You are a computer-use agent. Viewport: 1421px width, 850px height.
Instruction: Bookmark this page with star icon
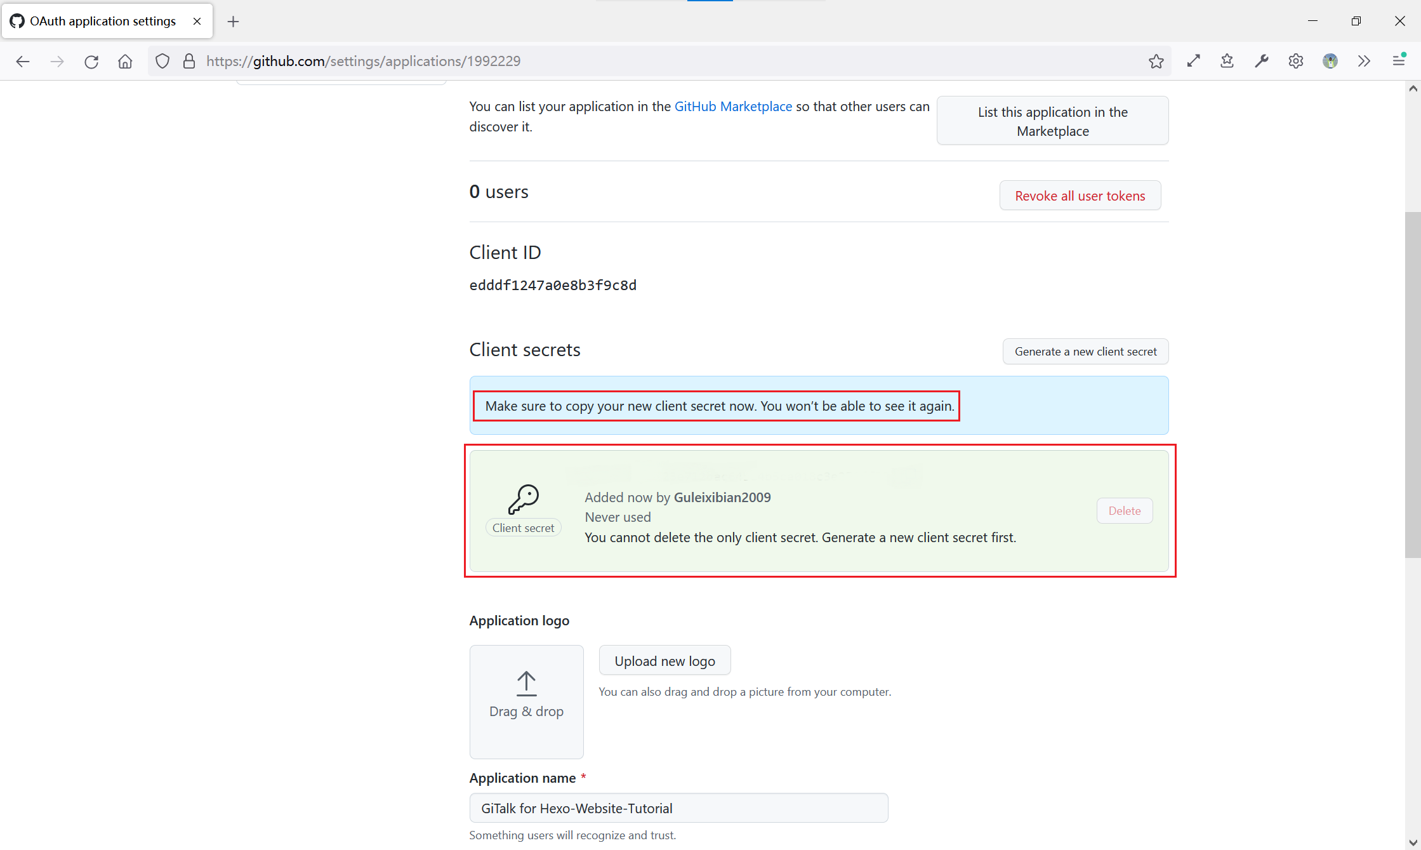(x=1156, y=61)
